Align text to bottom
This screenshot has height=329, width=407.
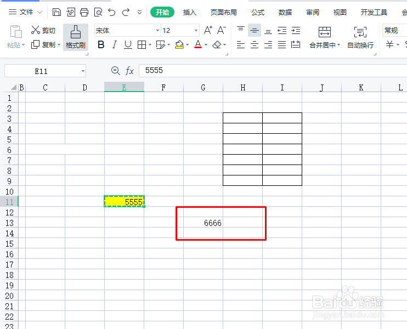click(268, 30)
